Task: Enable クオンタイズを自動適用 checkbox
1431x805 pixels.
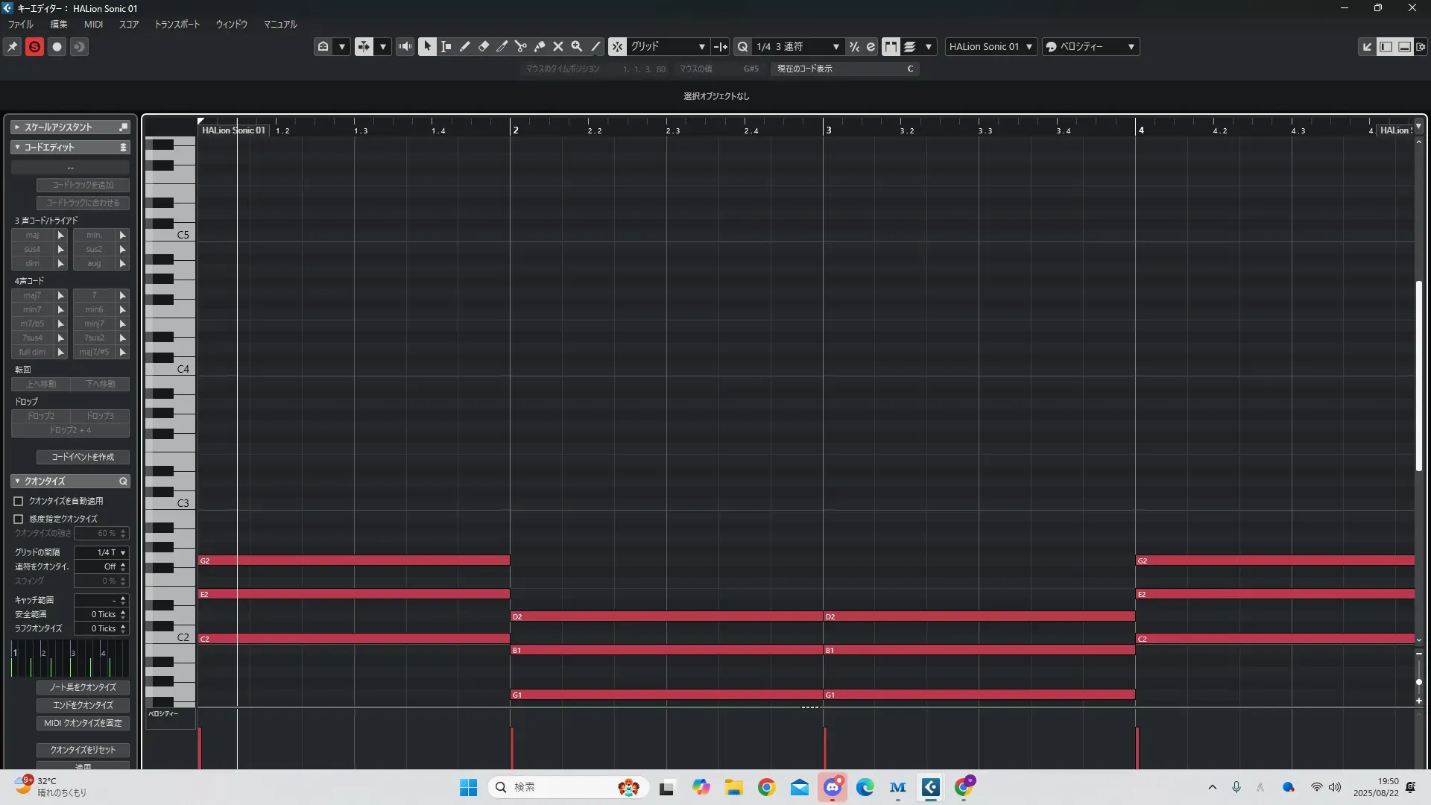Action: pyautogui.click(x=19, y=502)
